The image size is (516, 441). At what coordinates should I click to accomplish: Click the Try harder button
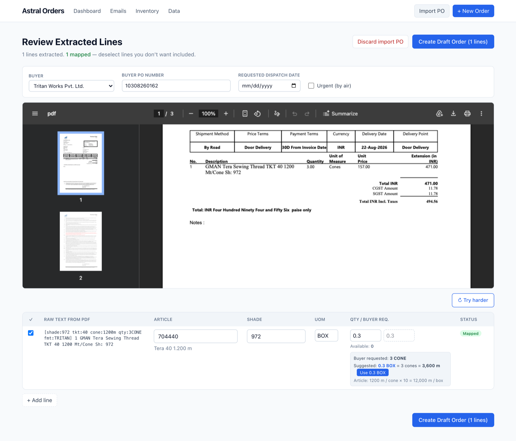coord(473,300)
